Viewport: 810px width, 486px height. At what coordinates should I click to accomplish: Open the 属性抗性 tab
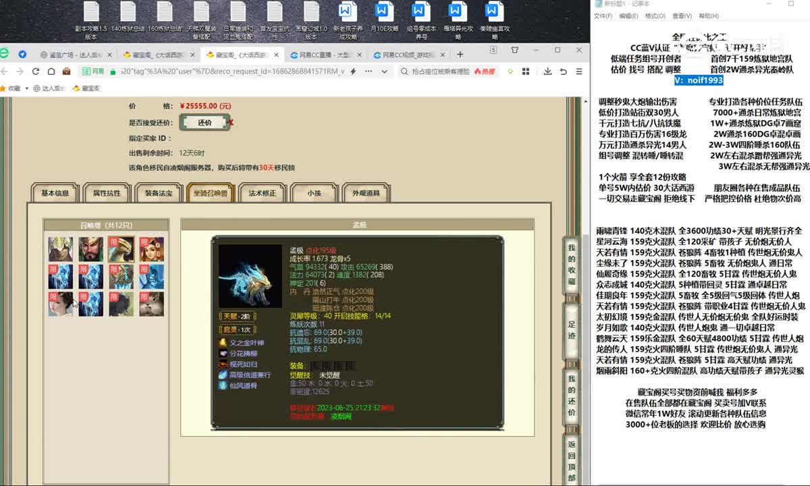107,193
